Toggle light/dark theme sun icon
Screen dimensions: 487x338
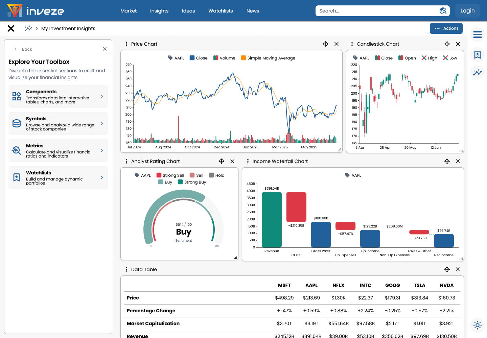coord(478,325)
